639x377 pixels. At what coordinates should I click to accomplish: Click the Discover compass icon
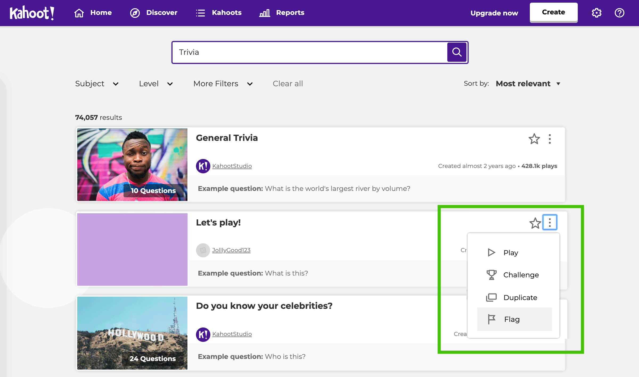click(x=135, y=13)
